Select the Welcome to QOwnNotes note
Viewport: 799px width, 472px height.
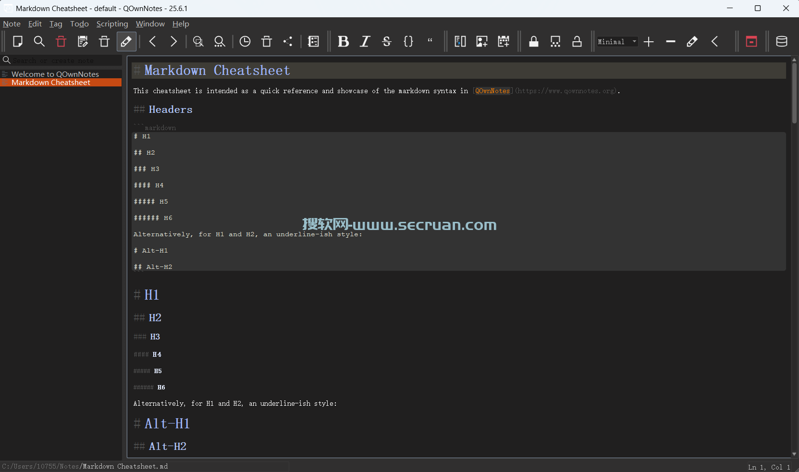coord(61,74)
